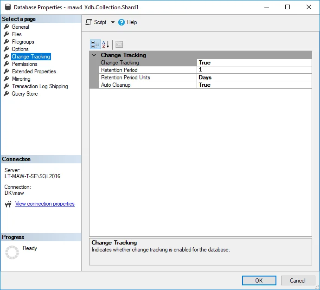
Task: Click the connection plug icon
Action: pos(8,204)
